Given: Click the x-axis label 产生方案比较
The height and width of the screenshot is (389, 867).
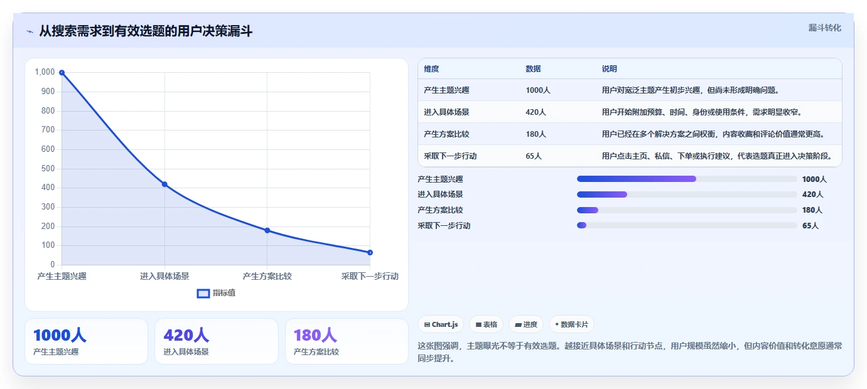Looking at the screenshot, I should click(267, 276).
